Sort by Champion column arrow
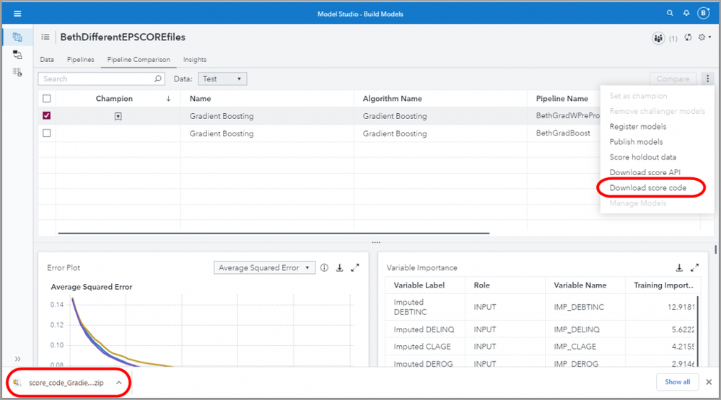721x400 pixels. pos(168,99)
